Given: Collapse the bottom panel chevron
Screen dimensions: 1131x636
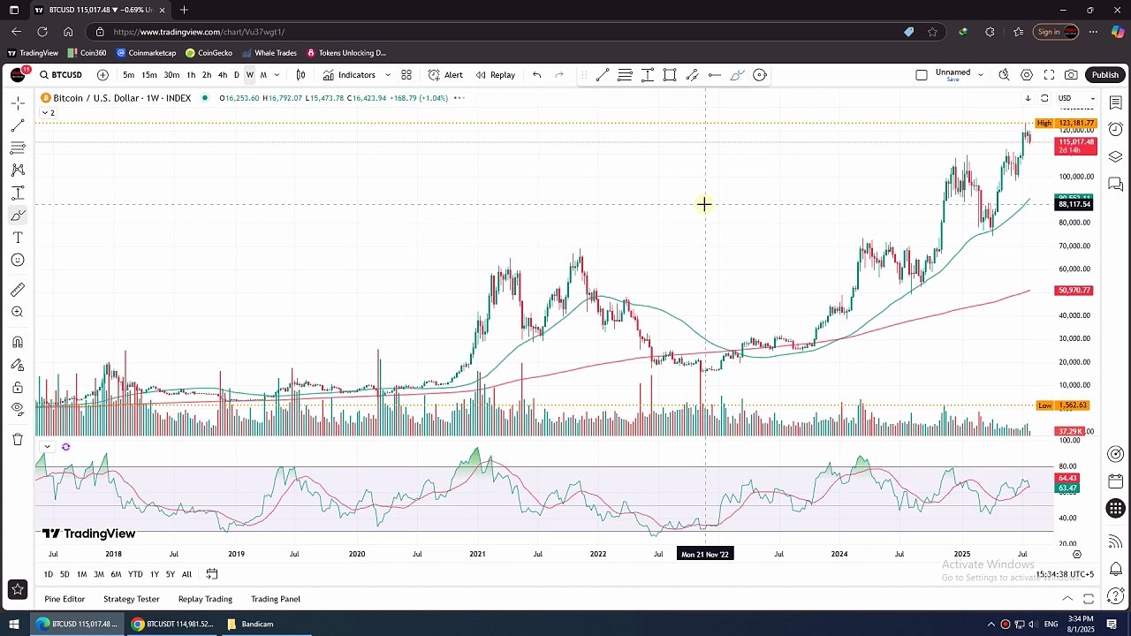Looking at the screenshot, I should [1067, 599].
